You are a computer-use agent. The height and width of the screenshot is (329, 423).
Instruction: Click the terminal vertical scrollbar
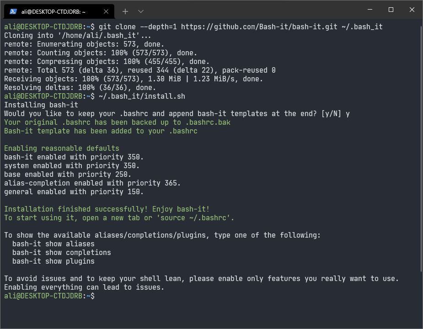coord(421,149)
